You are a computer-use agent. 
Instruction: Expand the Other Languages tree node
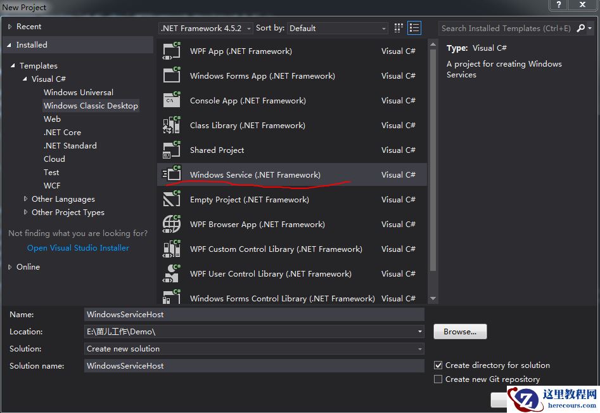26,199
